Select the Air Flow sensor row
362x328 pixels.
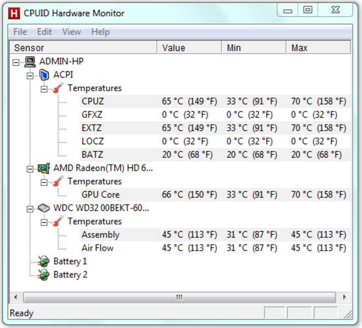(215, 248)
